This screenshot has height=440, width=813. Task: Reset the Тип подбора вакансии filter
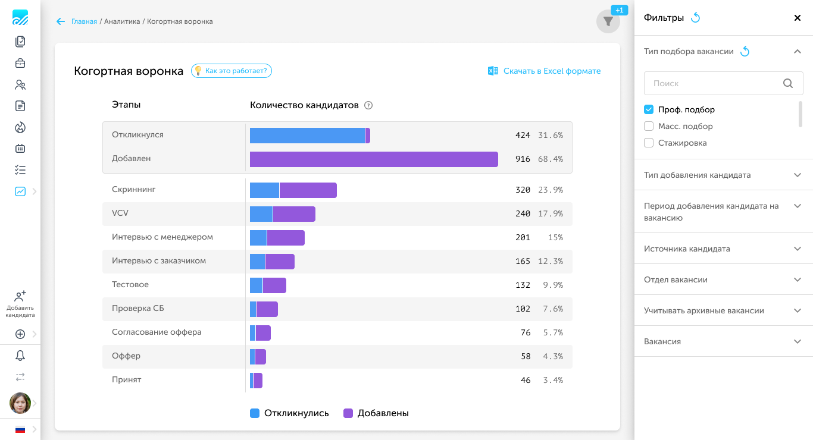pos(745,52)
